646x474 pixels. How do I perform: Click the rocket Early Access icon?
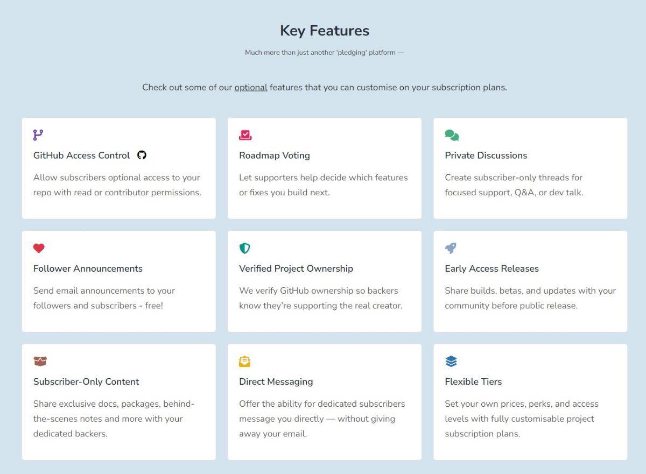click(451, 248)
